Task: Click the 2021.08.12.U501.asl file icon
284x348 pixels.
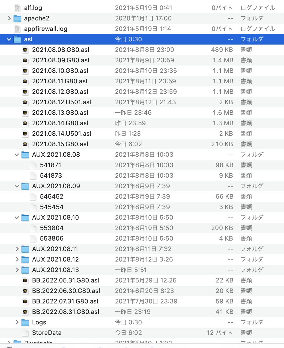Action: coord(25,102)
